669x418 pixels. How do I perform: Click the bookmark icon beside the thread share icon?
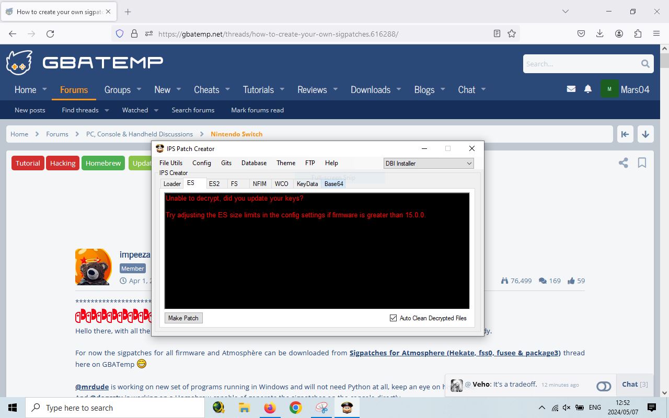coord(642,163)
